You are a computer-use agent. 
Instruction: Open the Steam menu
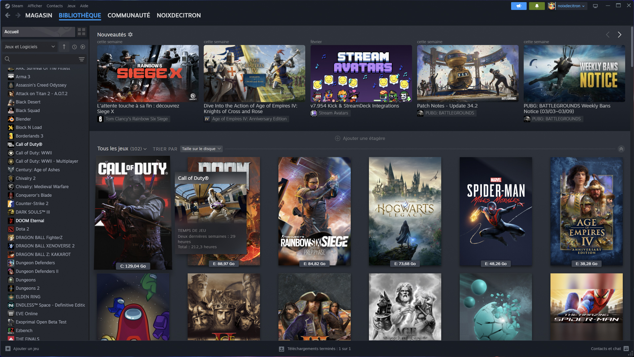coord(17,6)
